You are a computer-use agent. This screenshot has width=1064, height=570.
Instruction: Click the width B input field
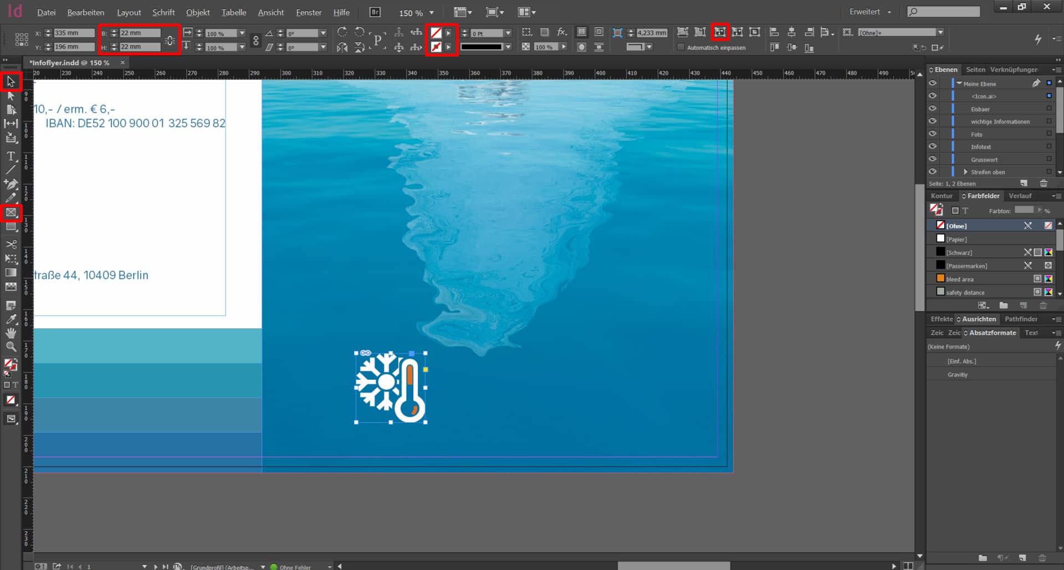(140, 33)
